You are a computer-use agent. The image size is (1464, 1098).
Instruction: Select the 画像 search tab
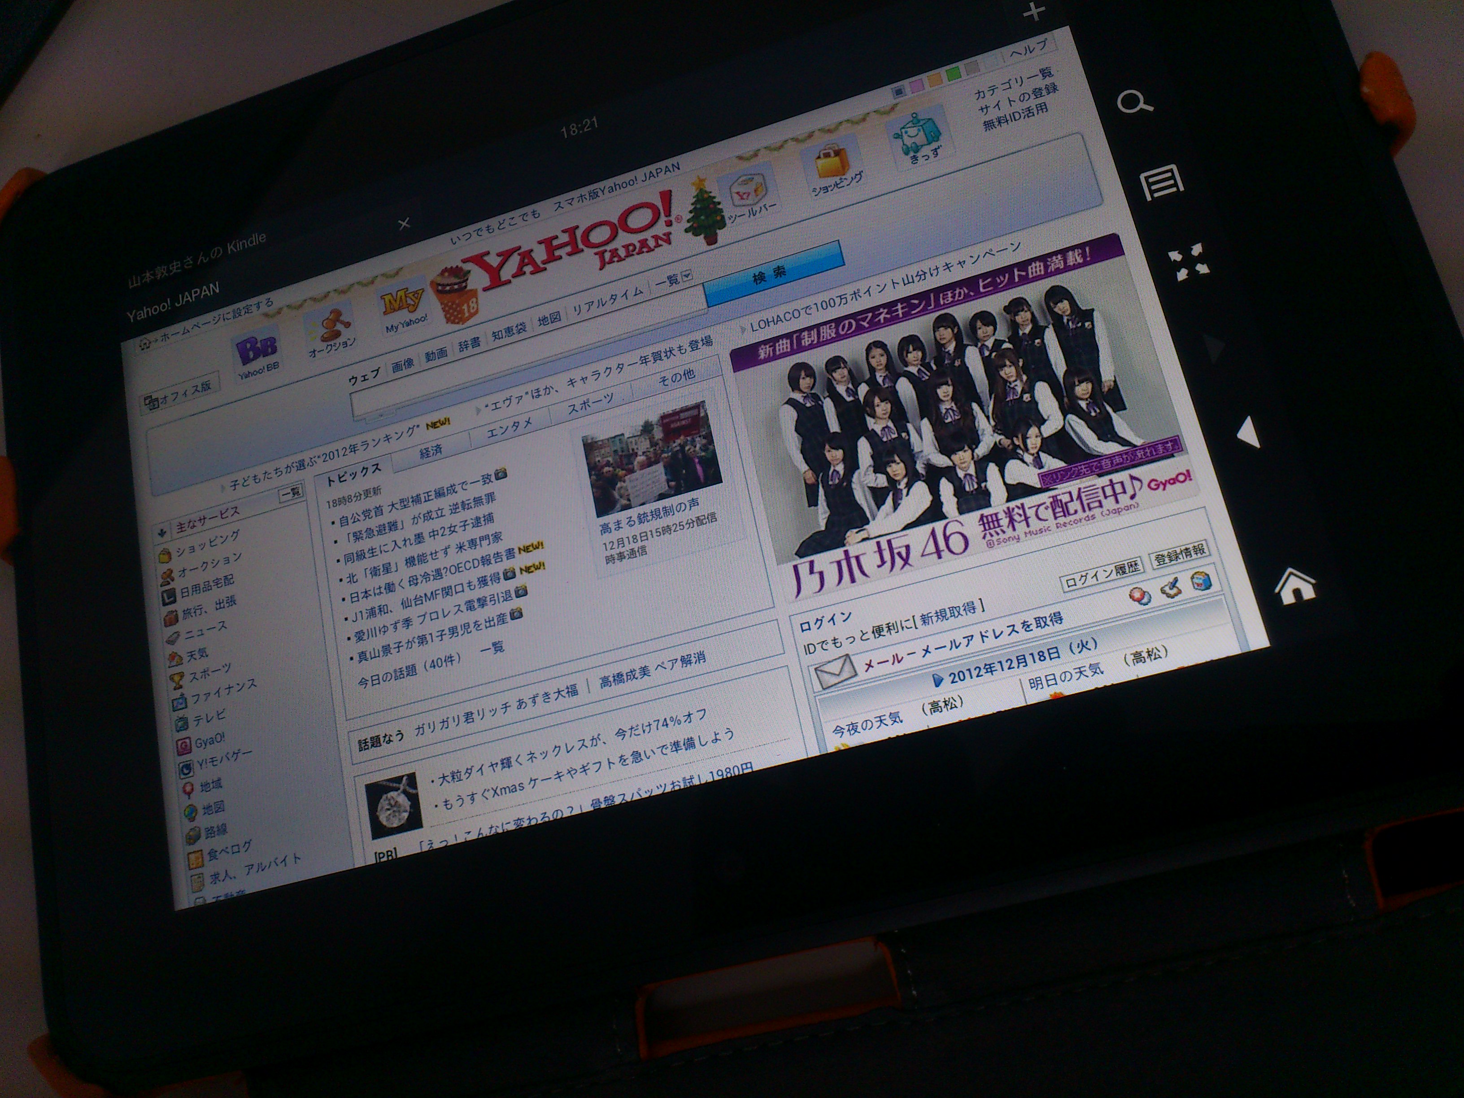point(402,364)
